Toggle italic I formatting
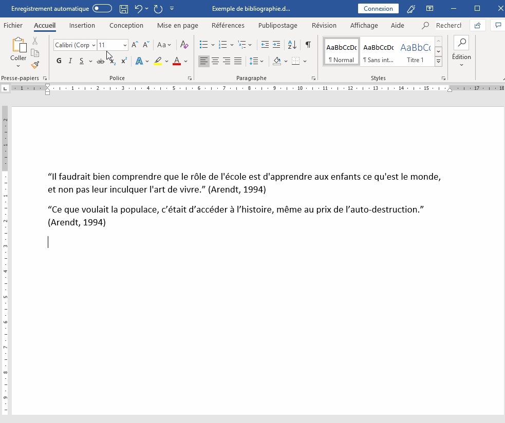The height and width of the screenshot is (423, 505). tap(70, 61)
